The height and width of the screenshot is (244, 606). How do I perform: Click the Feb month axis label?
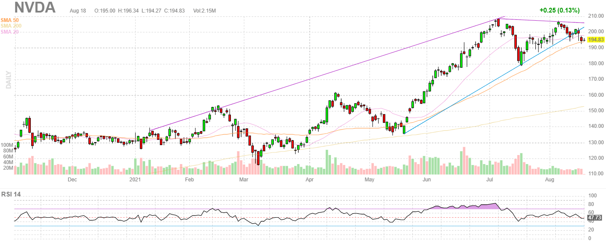click(x=189, y=179)
